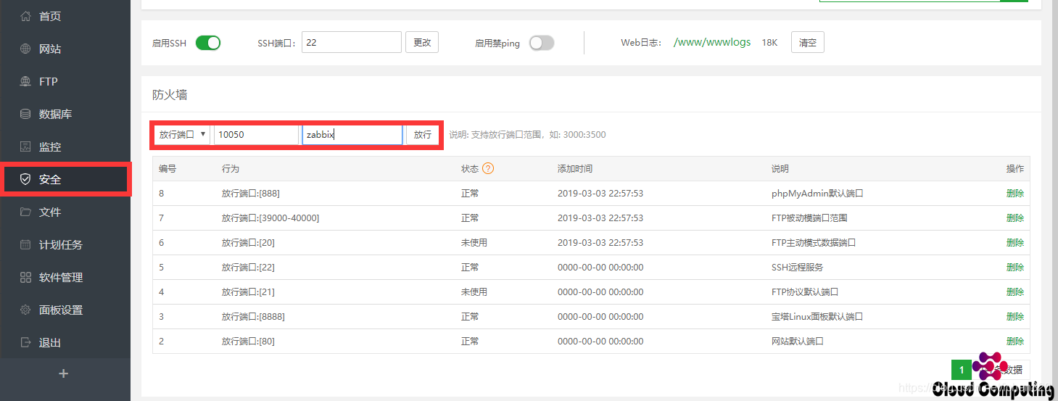The height and width of the screenshot is (401, 1058).
Task: Toggle the 启用SSH switch off
Action: [208, 43]
